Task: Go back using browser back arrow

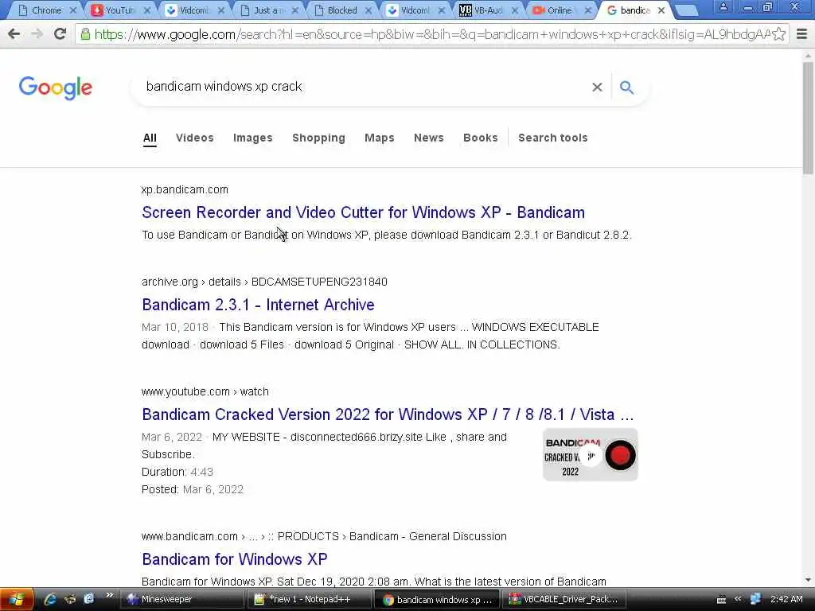Action: click(14, 34)
